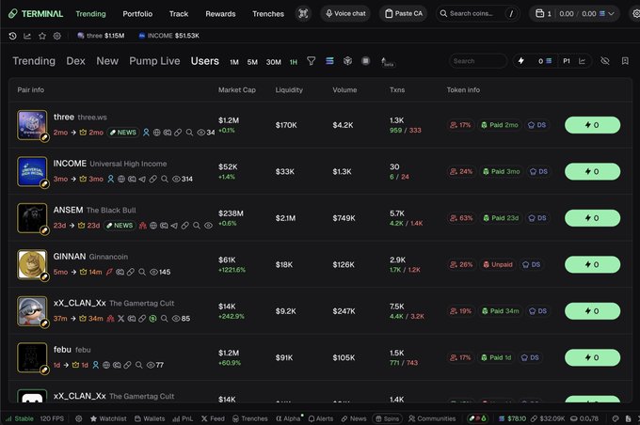Open the INCOME $51.53K recent token chip
Viewport: 640px width, 425px height.
click(169, 36)
